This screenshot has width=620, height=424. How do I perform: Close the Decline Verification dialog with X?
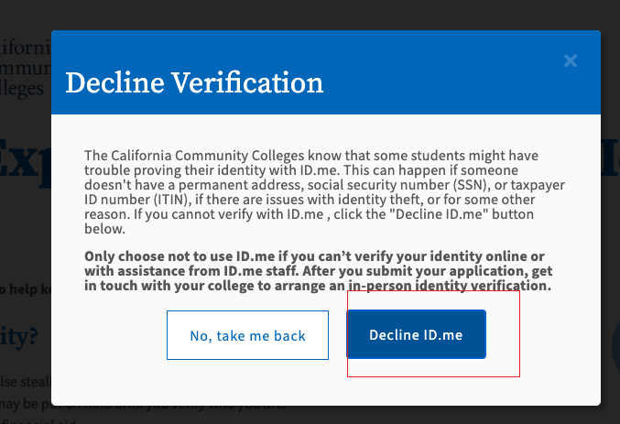571,61
